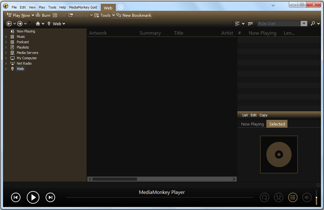Click the File list search field
The width and height of the screenshot is (324, 210).
279,24
